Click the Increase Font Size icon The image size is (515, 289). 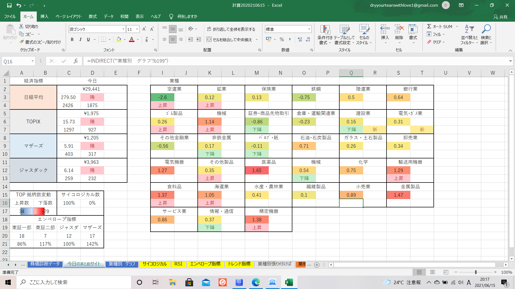click(144, 29)
